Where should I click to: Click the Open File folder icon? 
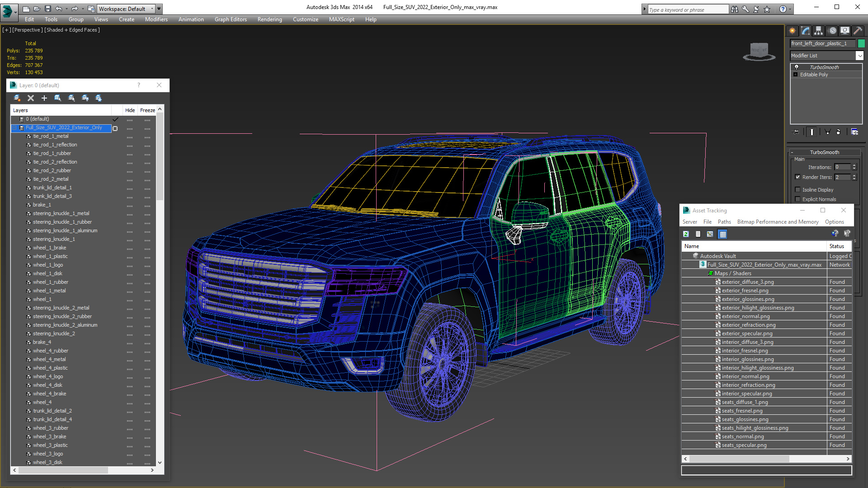pyautogui.click(x=37, y=9)
